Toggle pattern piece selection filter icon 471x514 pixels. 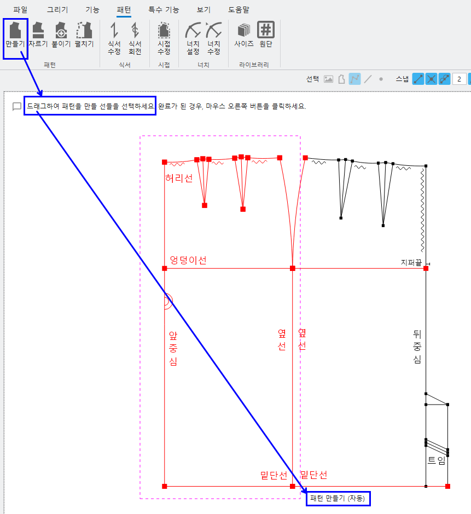coord(341,79)
